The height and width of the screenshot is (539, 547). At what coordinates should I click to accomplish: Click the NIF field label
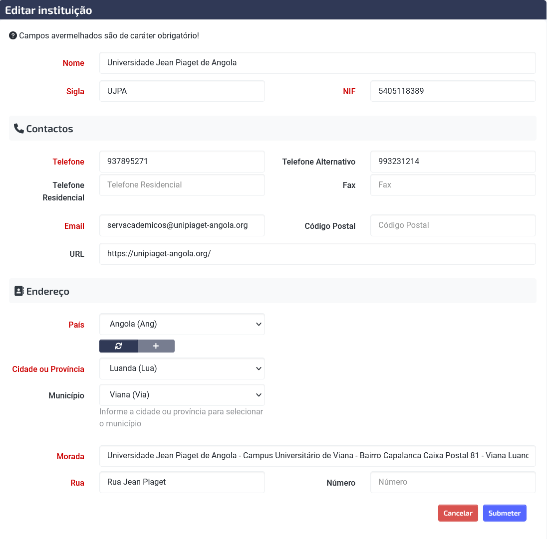click(x=349, y=92)
